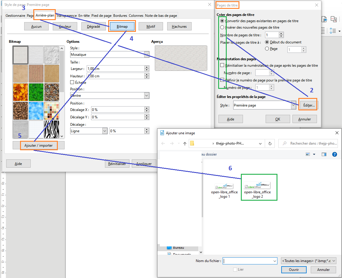Increase the Largeur value
This screenshot has height=278, width=342.
click(x=147, y=67)
